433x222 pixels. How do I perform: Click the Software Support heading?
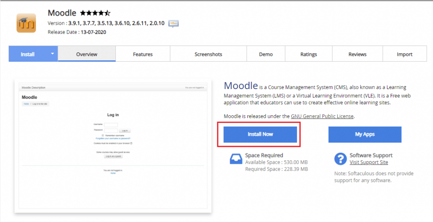click(x=371, y=155)
